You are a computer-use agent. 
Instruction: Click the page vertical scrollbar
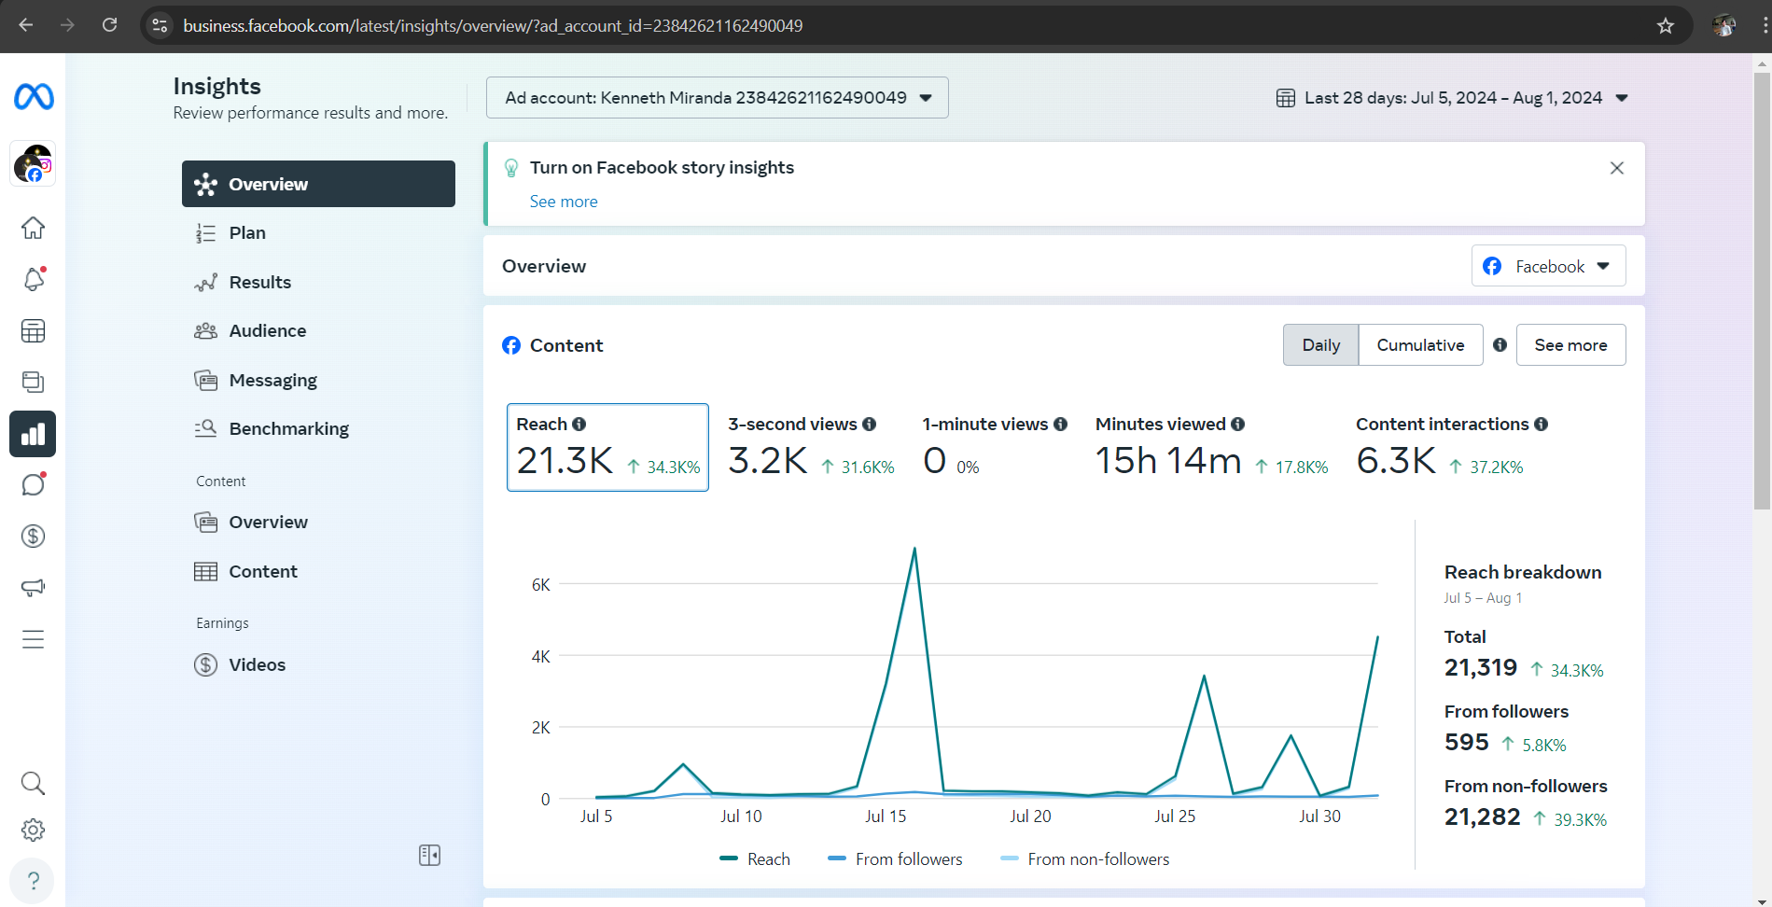coord(1762,289)
